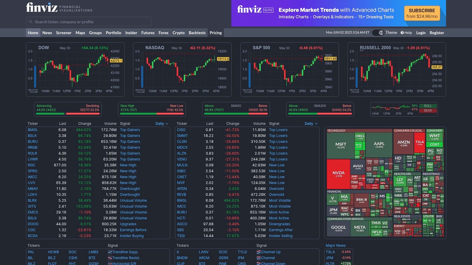Open the Backtests tab
This screenshot has height=265, width=472.
click(197, 33)
